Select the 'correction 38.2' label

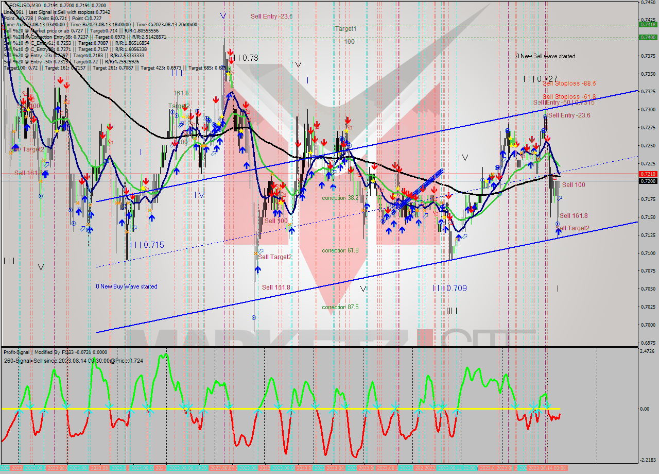point(340,198)
